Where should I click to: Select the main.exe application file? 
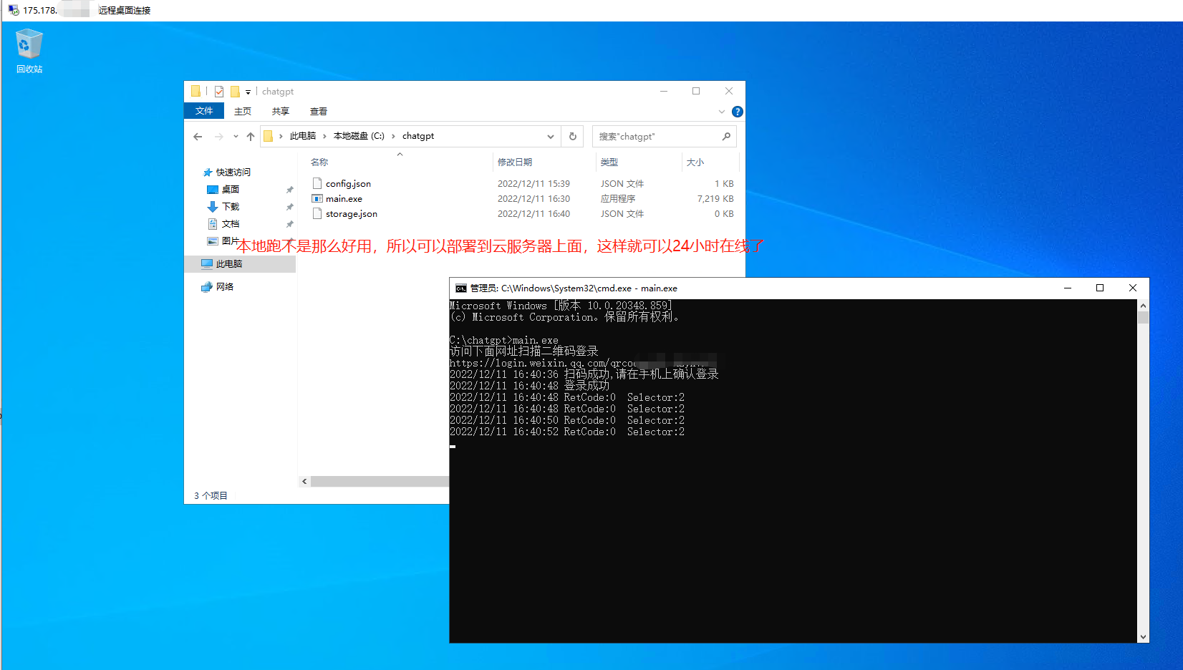[x=344, y=199]
